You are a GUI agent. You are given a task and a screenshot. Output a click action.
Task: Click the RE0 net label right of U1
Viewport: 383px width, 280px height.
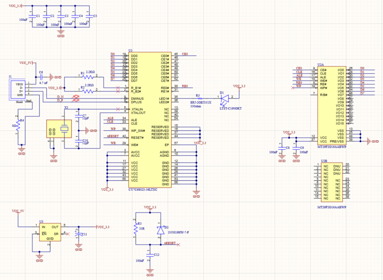click(x=185, y=86)
